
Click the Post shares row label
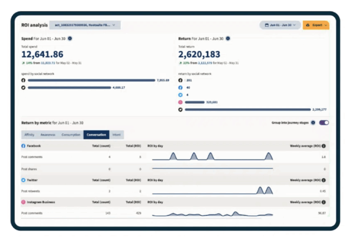(x=29, y=169)
